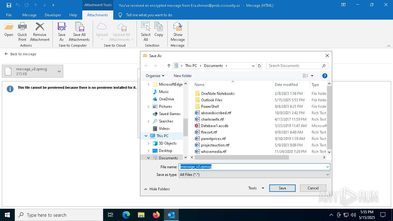Select the projectauction.rtf file

coord(215,145)
